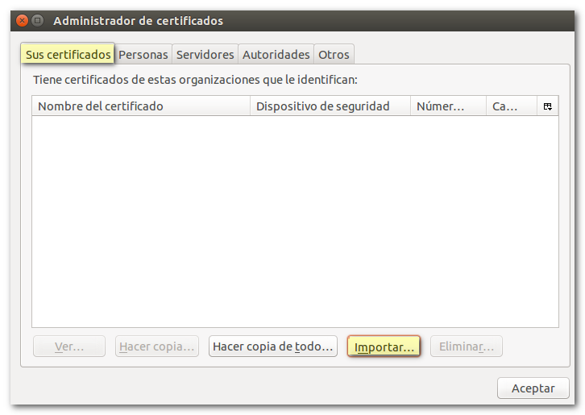Sort by Nombre del certificado column
This screenshot has width=585, height=415.
click(141, 106)
